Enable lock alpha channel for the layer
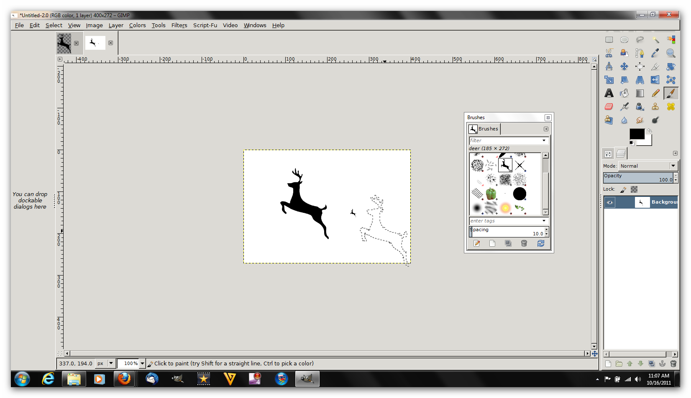The image size is (691, 398). pos(634,189)
